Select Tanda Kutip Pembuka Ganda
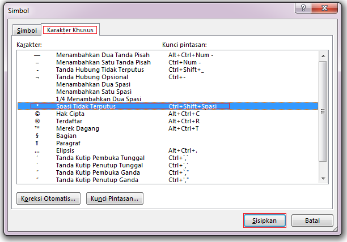This screenshot has height=242, width=347. click(168, 172)
